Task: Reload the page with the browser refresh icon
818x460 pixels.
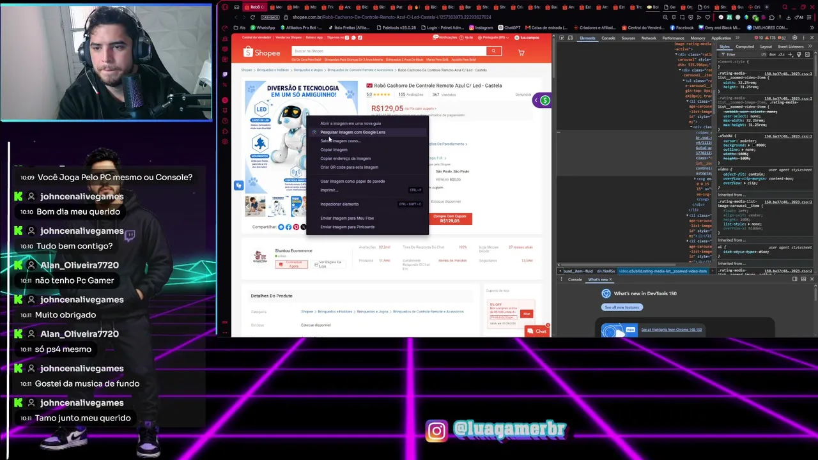Action: click(252, 17)
